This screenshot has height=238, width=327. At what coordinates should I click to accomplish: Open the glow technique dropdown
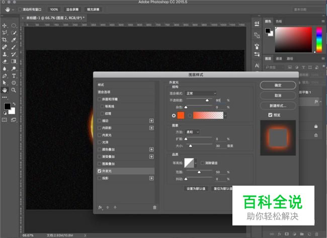(193, 132)
